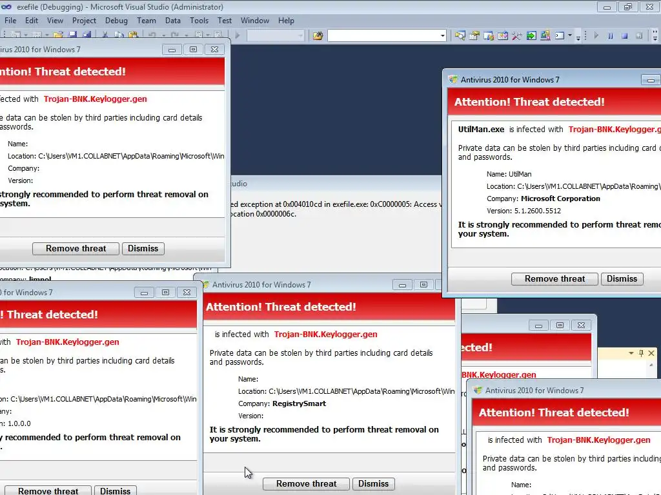
Task: Toggle the docked panel's auto-hide pin
Action: pyautogui.click(x=641, y=353)
